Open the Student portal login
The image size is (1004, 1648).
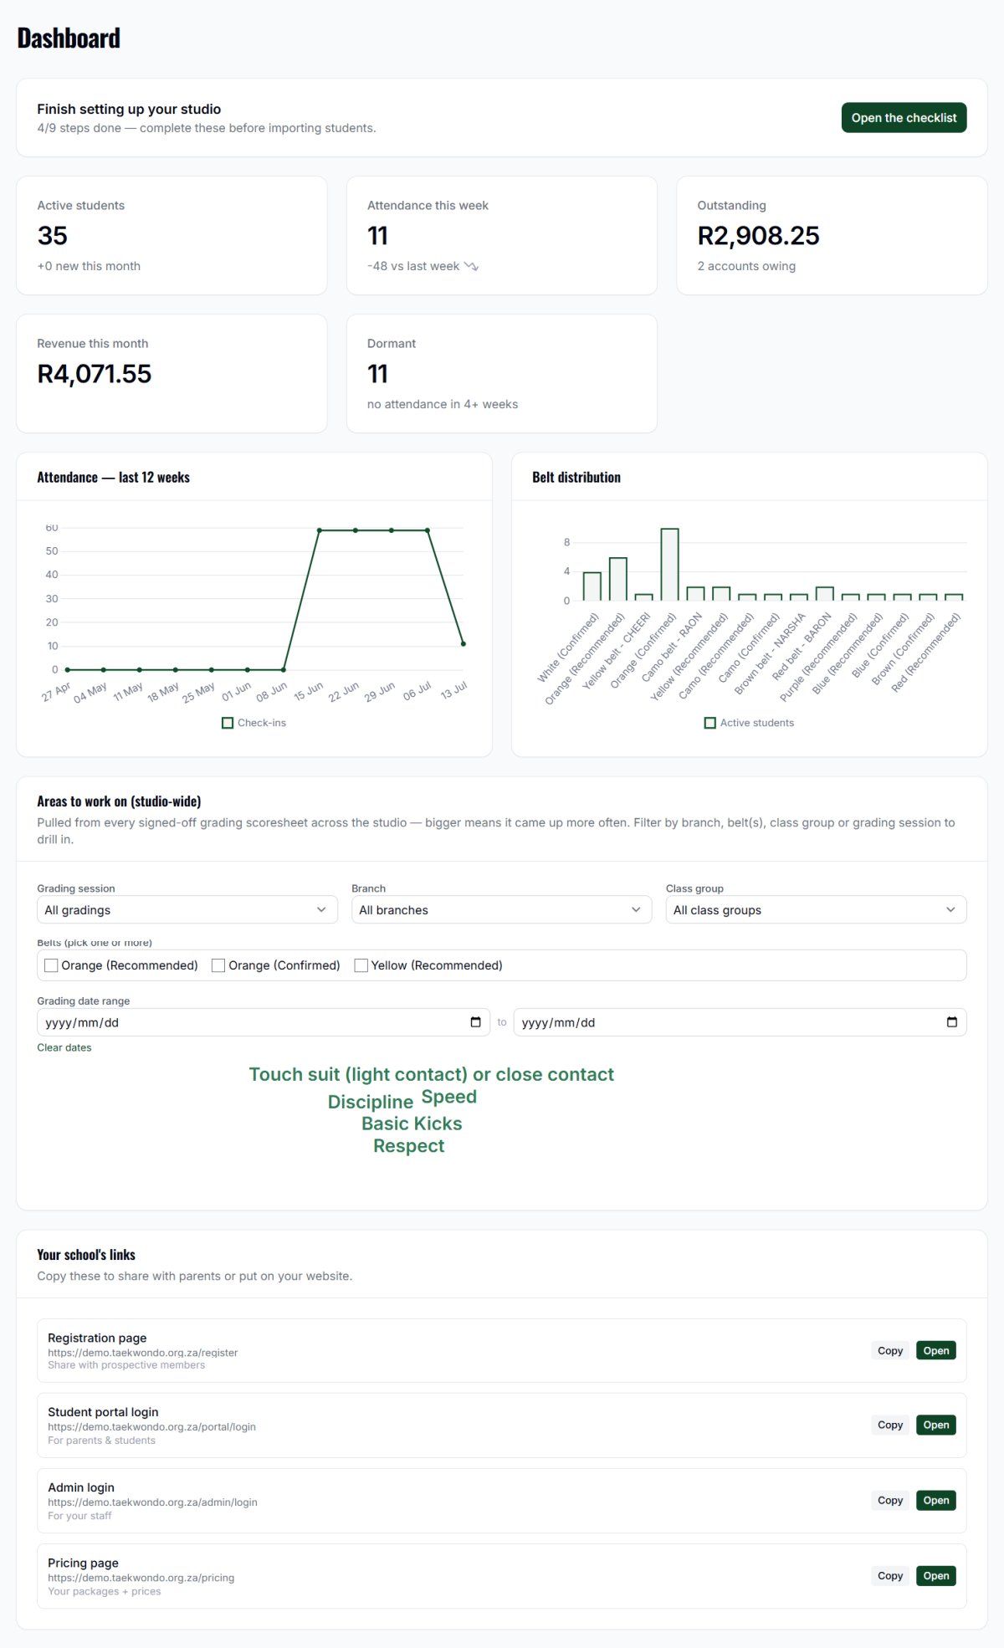(936, 1425)
